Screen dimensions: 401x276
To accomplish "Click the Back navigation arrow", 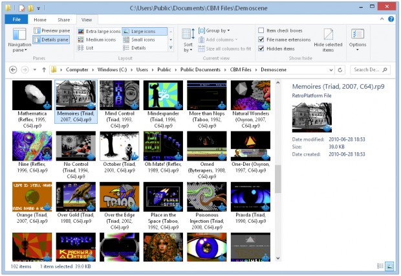I will point(13,70).
